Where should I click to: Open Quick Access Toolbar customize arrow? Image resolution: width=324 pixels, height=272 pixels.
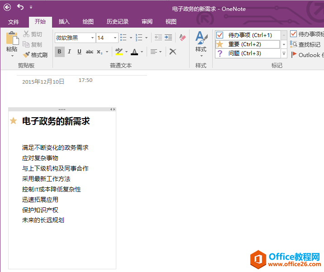[x=31, y=7]
